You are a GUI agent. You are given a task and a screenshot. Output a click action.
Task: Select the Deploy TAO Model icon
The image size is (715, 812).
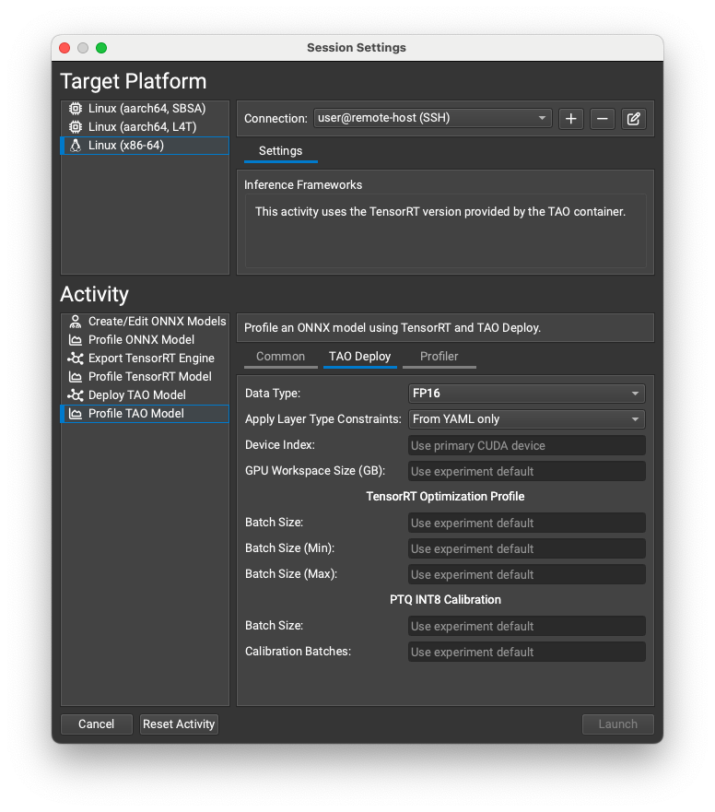(75, 394)
